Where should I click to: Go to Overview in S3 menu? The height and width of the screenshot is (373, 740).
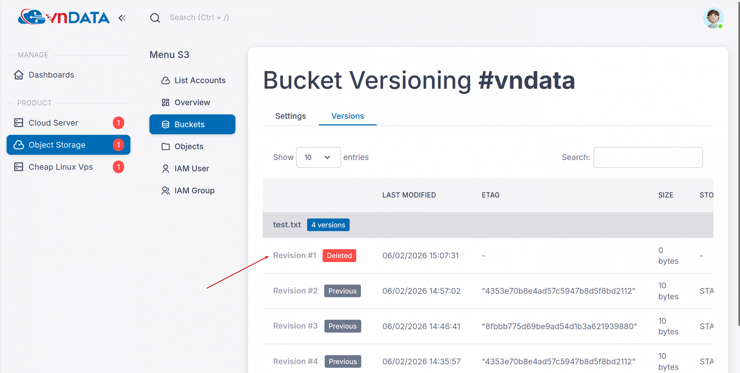click(192, 102)
